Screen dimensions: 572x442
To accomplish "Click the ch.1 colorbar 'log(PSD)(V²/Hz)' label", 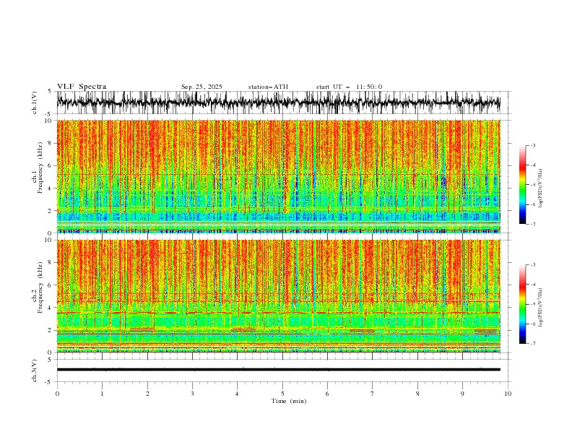I will coord(541,188).
